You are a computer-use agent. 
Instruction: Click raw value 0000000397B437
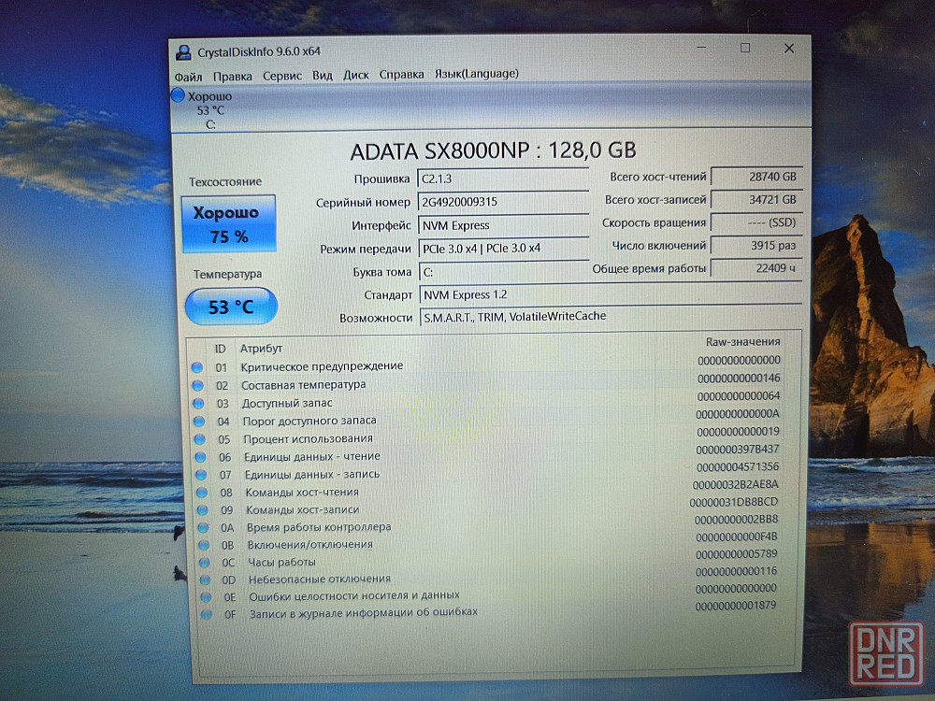point(737,449)
